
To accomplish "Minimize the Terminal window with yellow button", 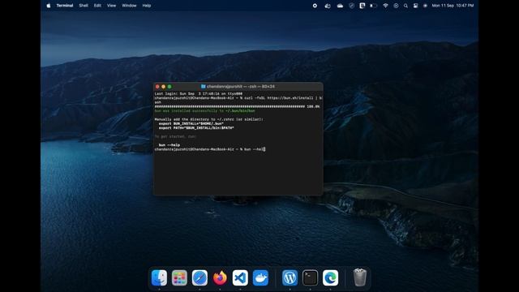I will click(x=164, y=87).
